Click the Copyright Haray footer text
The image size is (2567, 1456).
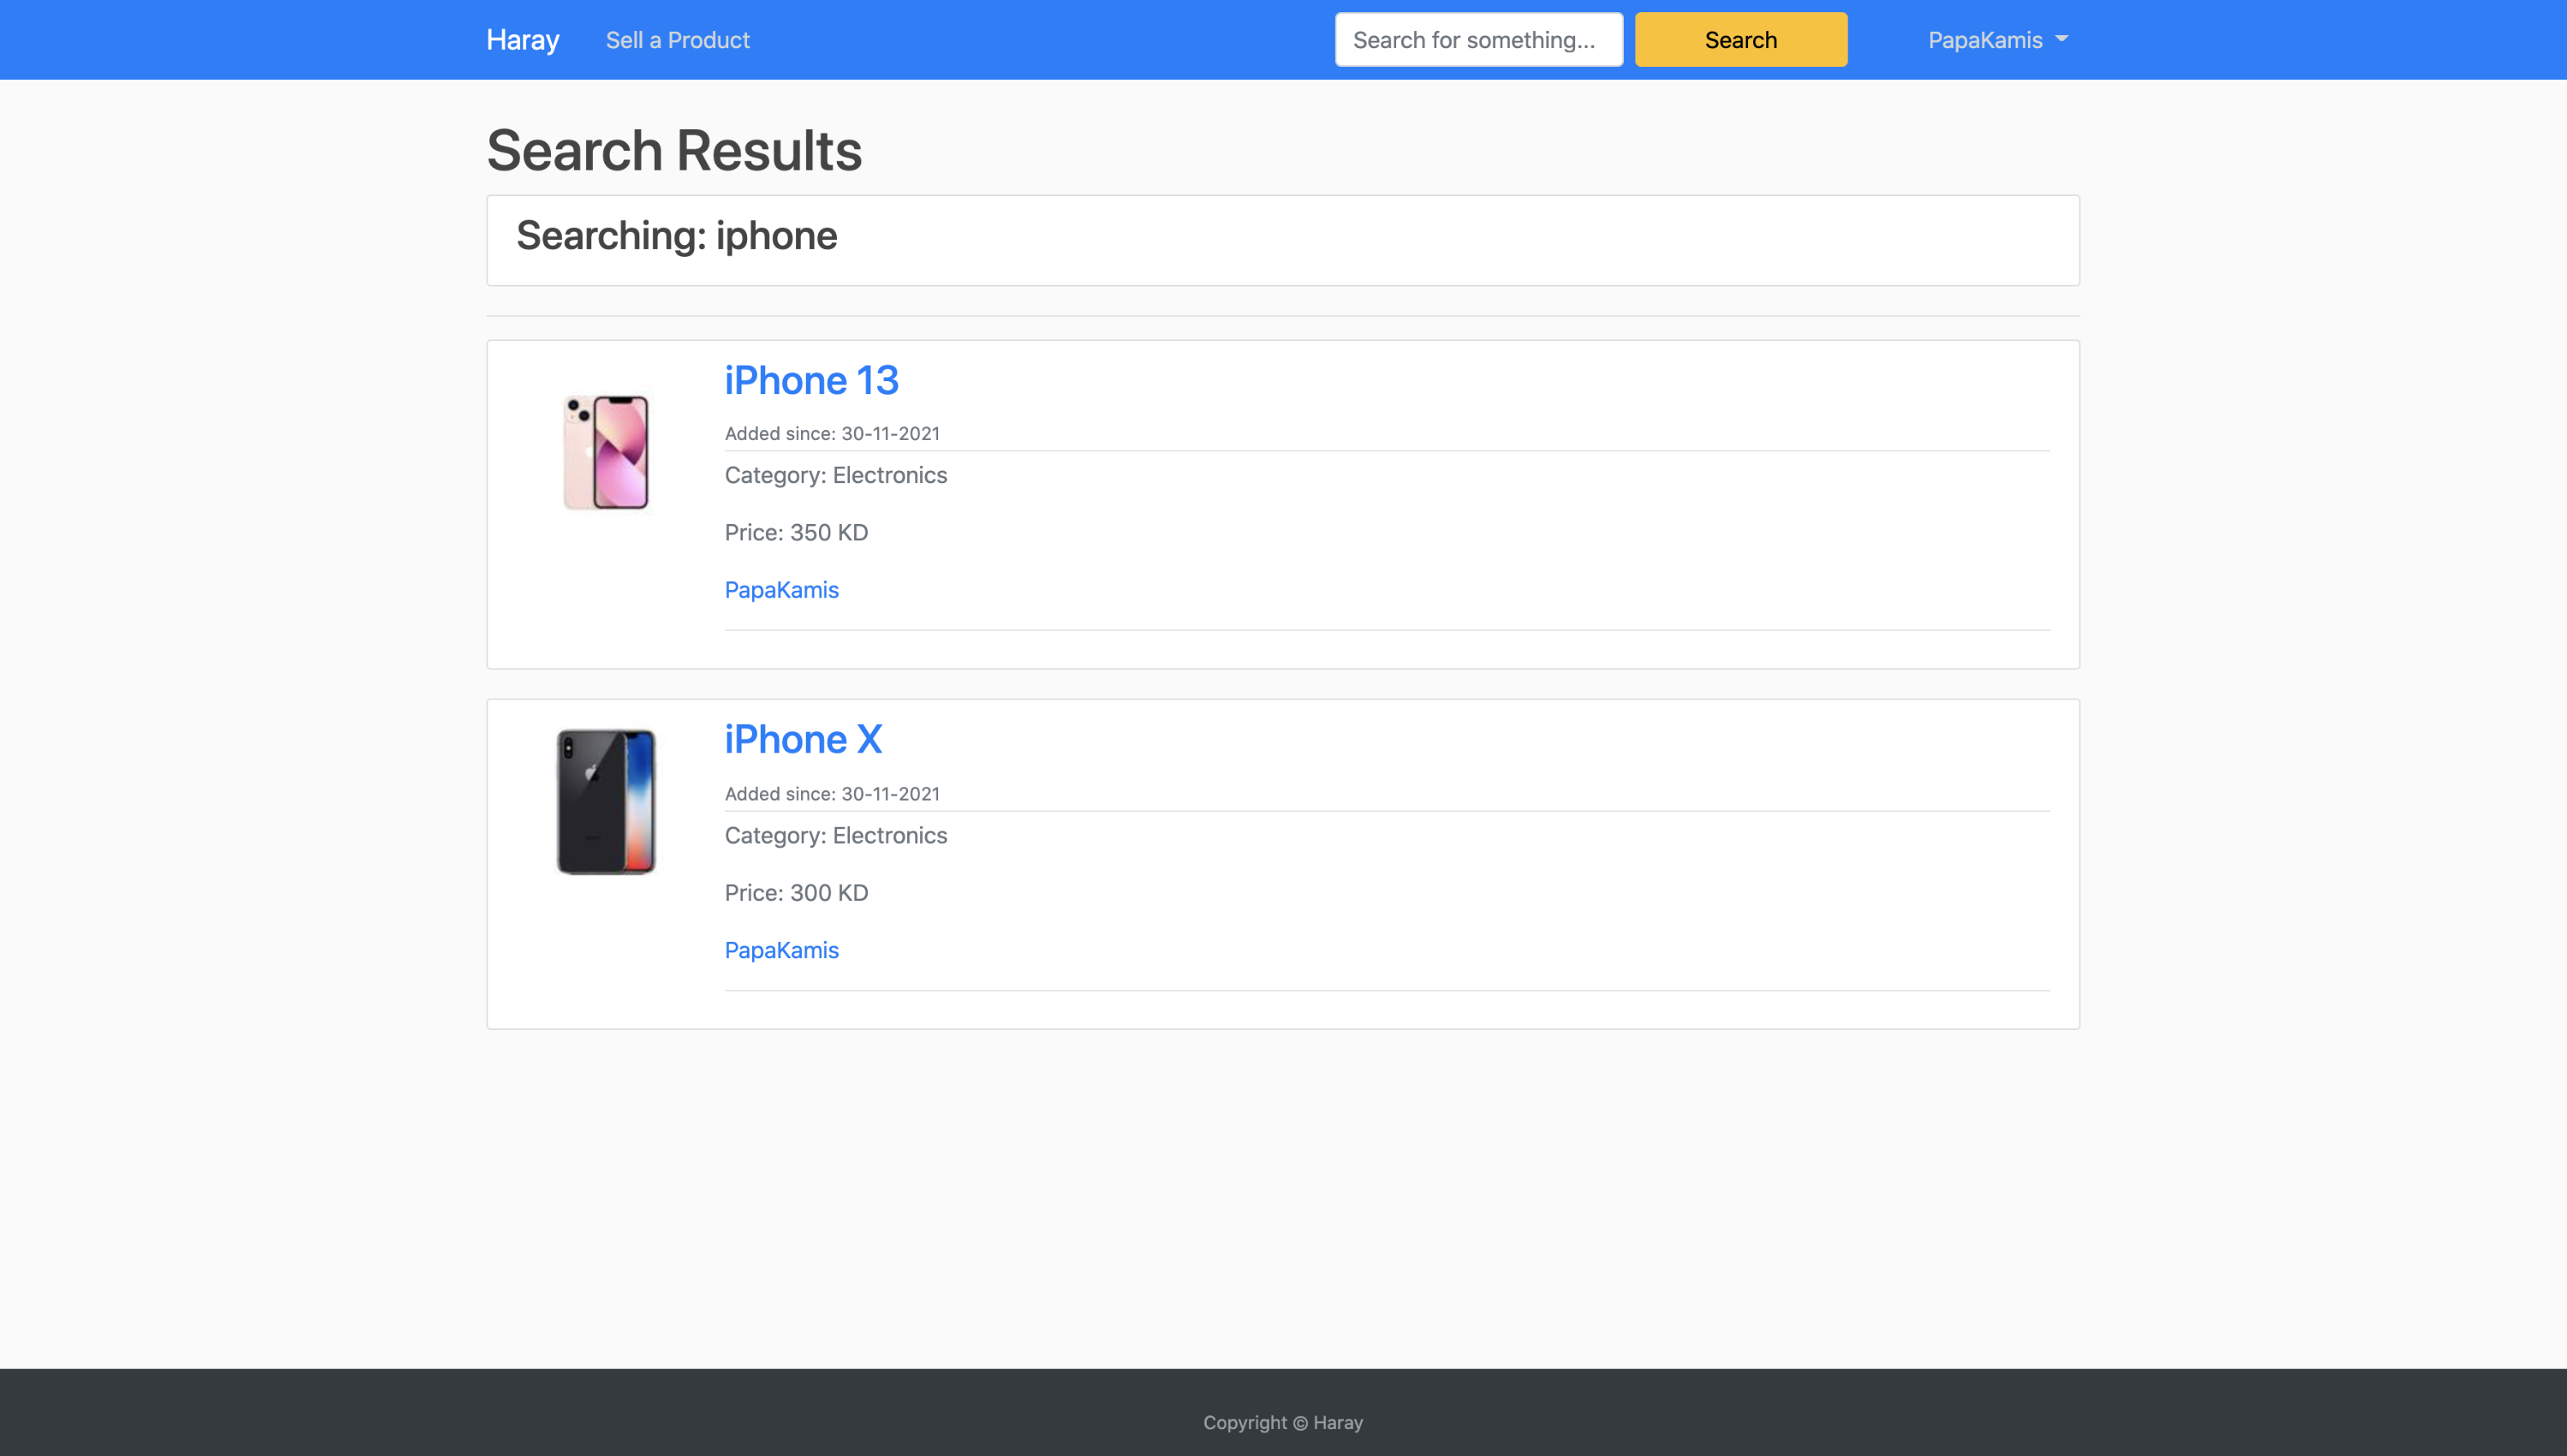(x=1283, y=1421)
